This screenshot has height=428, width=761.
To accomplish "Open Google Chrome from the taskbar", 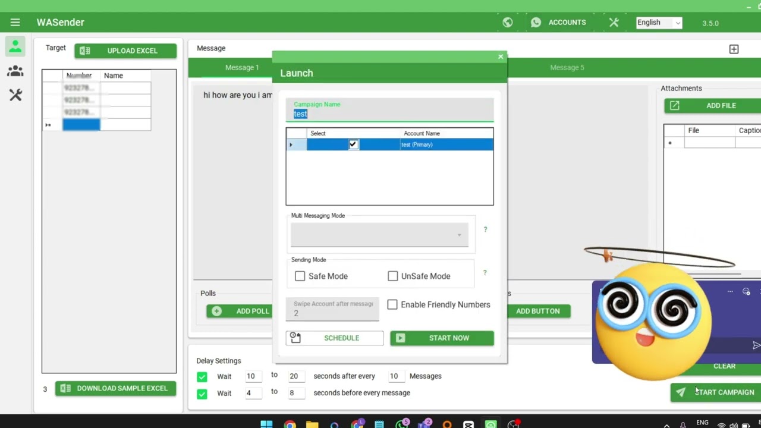I will pyautogui.click(x=290, y=424).
